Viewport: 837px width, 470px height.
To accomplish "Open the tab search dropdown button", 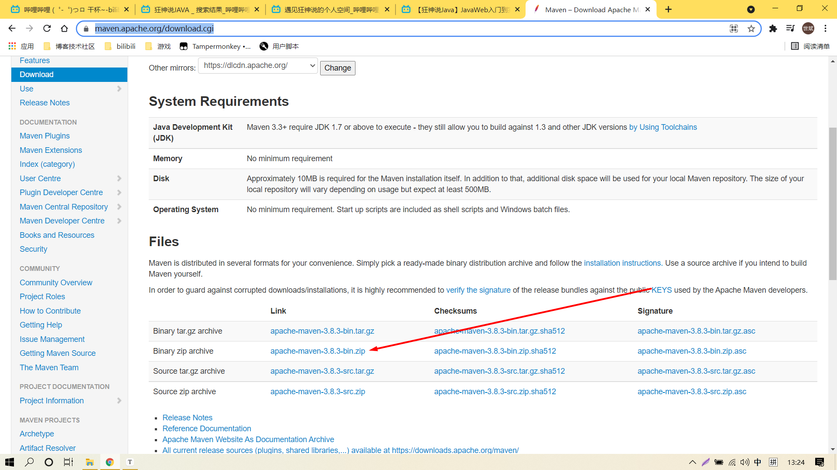I will point(751,9).
